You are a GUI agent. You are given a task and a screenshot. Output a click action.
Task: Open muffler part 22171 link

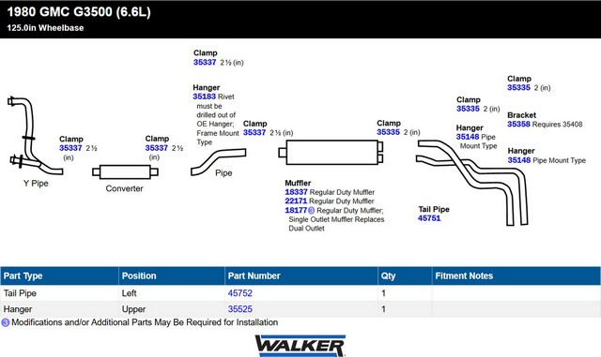coord(296,201)
